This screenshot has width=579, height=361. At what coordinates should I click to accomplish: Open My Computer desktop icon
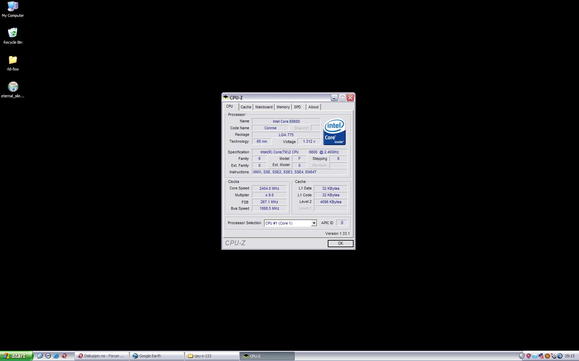click(x=13, y=9)
